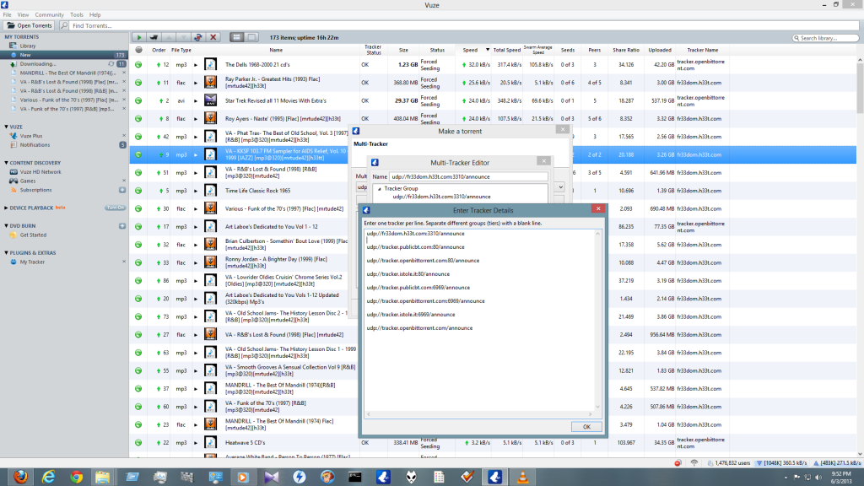Click OK in Enter Tracker Details dialog
The height and width of the screenshot is (486, 864).
(586, 426)
